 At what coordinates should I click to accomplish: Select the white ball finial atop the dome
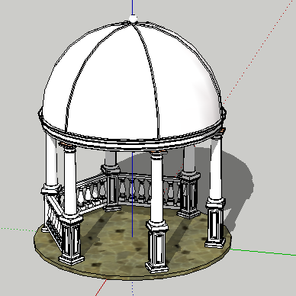click(133, 18)
